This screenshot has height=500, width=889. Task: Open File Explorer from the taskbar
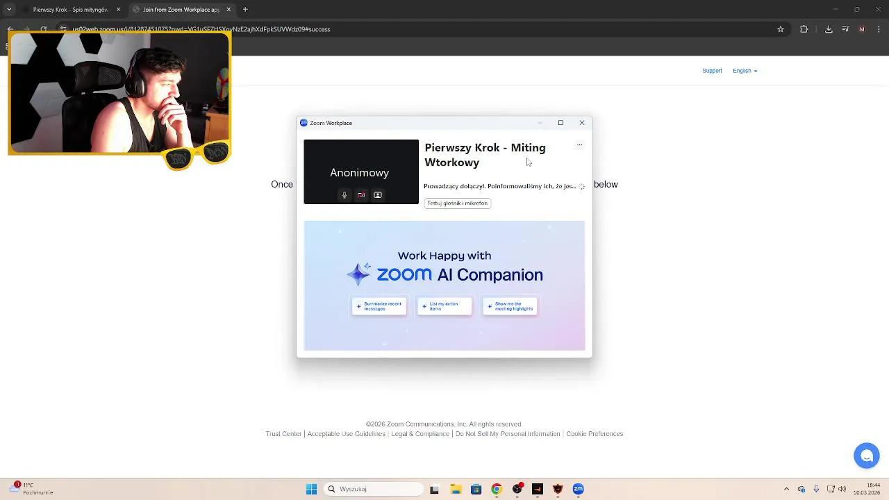coord(456,489)
